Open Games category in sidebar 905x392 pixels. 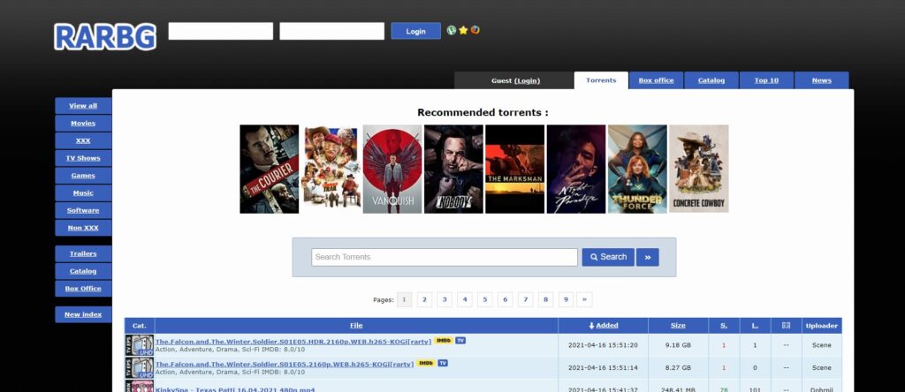pyautogui.click(x=83, y=176)
